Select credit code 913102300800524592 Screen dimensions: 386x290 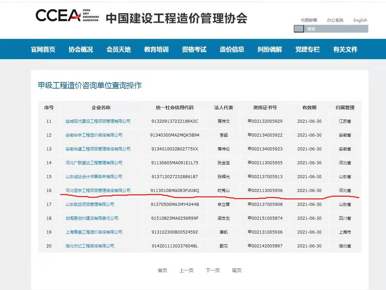click(174, 232)
